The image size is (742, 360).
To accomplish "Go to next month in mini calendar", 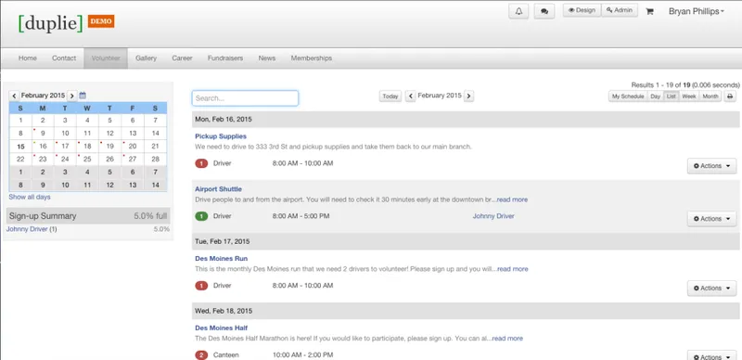I will pyautogui.click(x=72, y=96).
